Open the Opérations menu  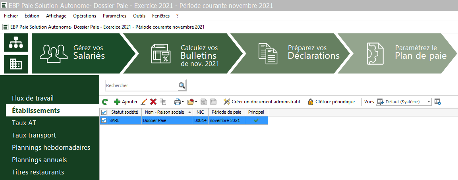pos(85,16)
